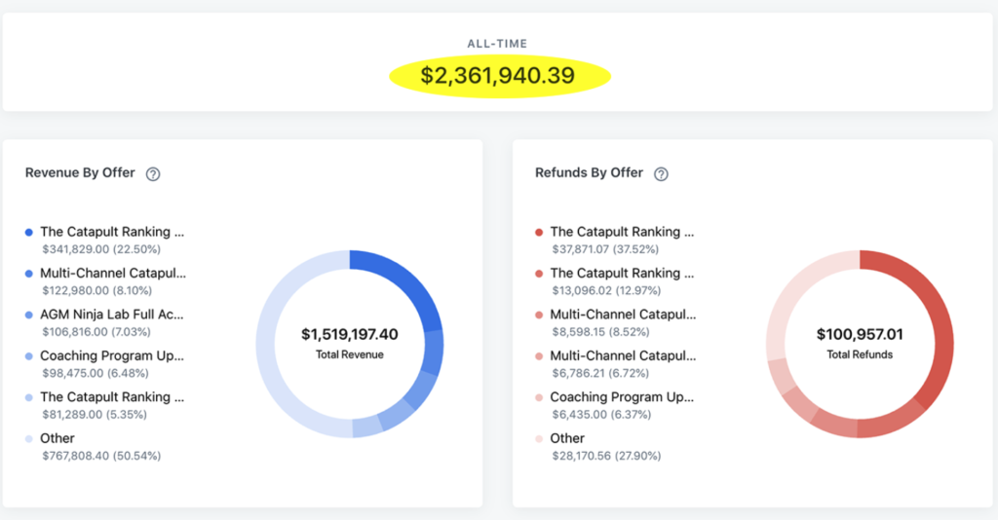The height and width of the screenshot is (520, 998).
Task: Click the Refunds By Offer panel title
Action: coord(589,173)
